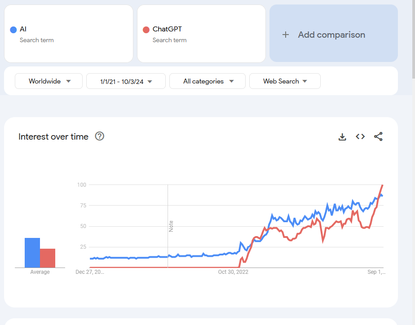Open the date range 1/1/21 - 10/3/24 dropdown
415x325 pixels.
(126, 81)
